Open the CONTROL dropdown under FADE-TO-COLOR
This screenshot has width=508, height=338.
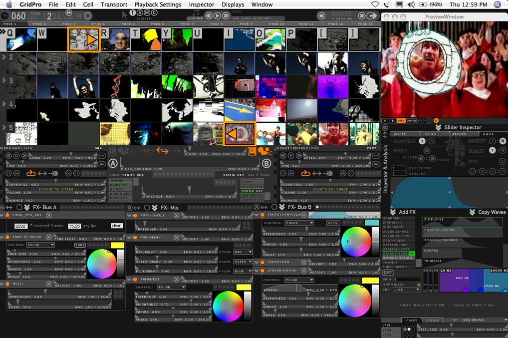[x=40, y=245]
